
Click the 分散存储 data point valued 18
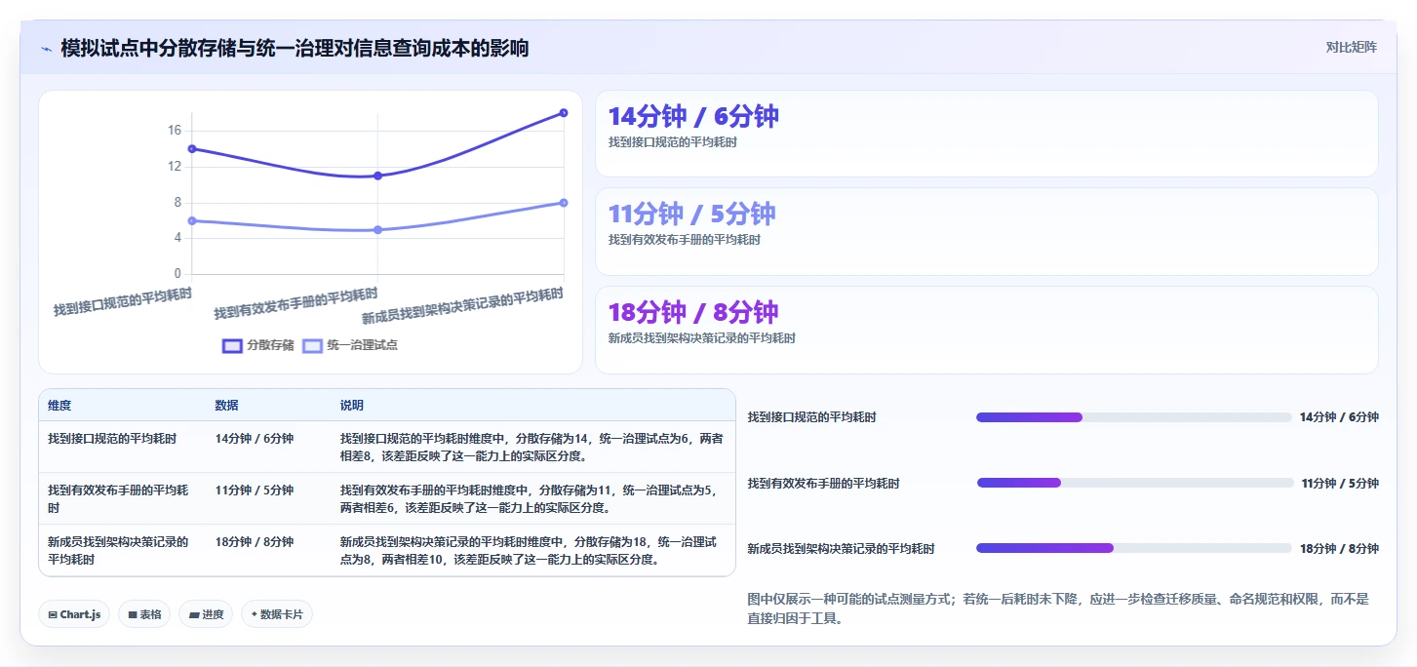point(564,113)
